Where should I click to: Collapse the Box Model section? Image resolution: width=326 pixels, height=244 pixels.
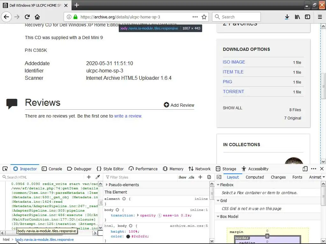(x=218, y=217)
